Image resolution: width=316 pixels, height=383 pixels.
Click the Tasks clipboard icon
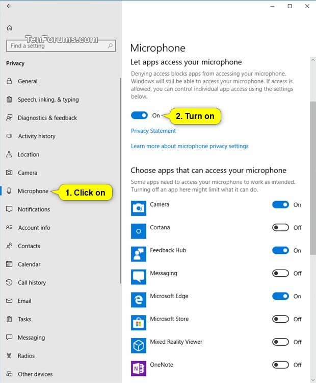point(9,319)
